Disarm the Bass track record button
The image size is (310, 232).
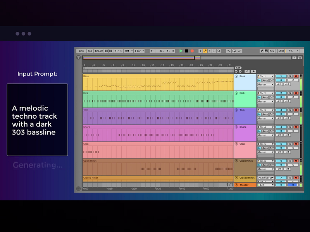[x=296, y=76]
